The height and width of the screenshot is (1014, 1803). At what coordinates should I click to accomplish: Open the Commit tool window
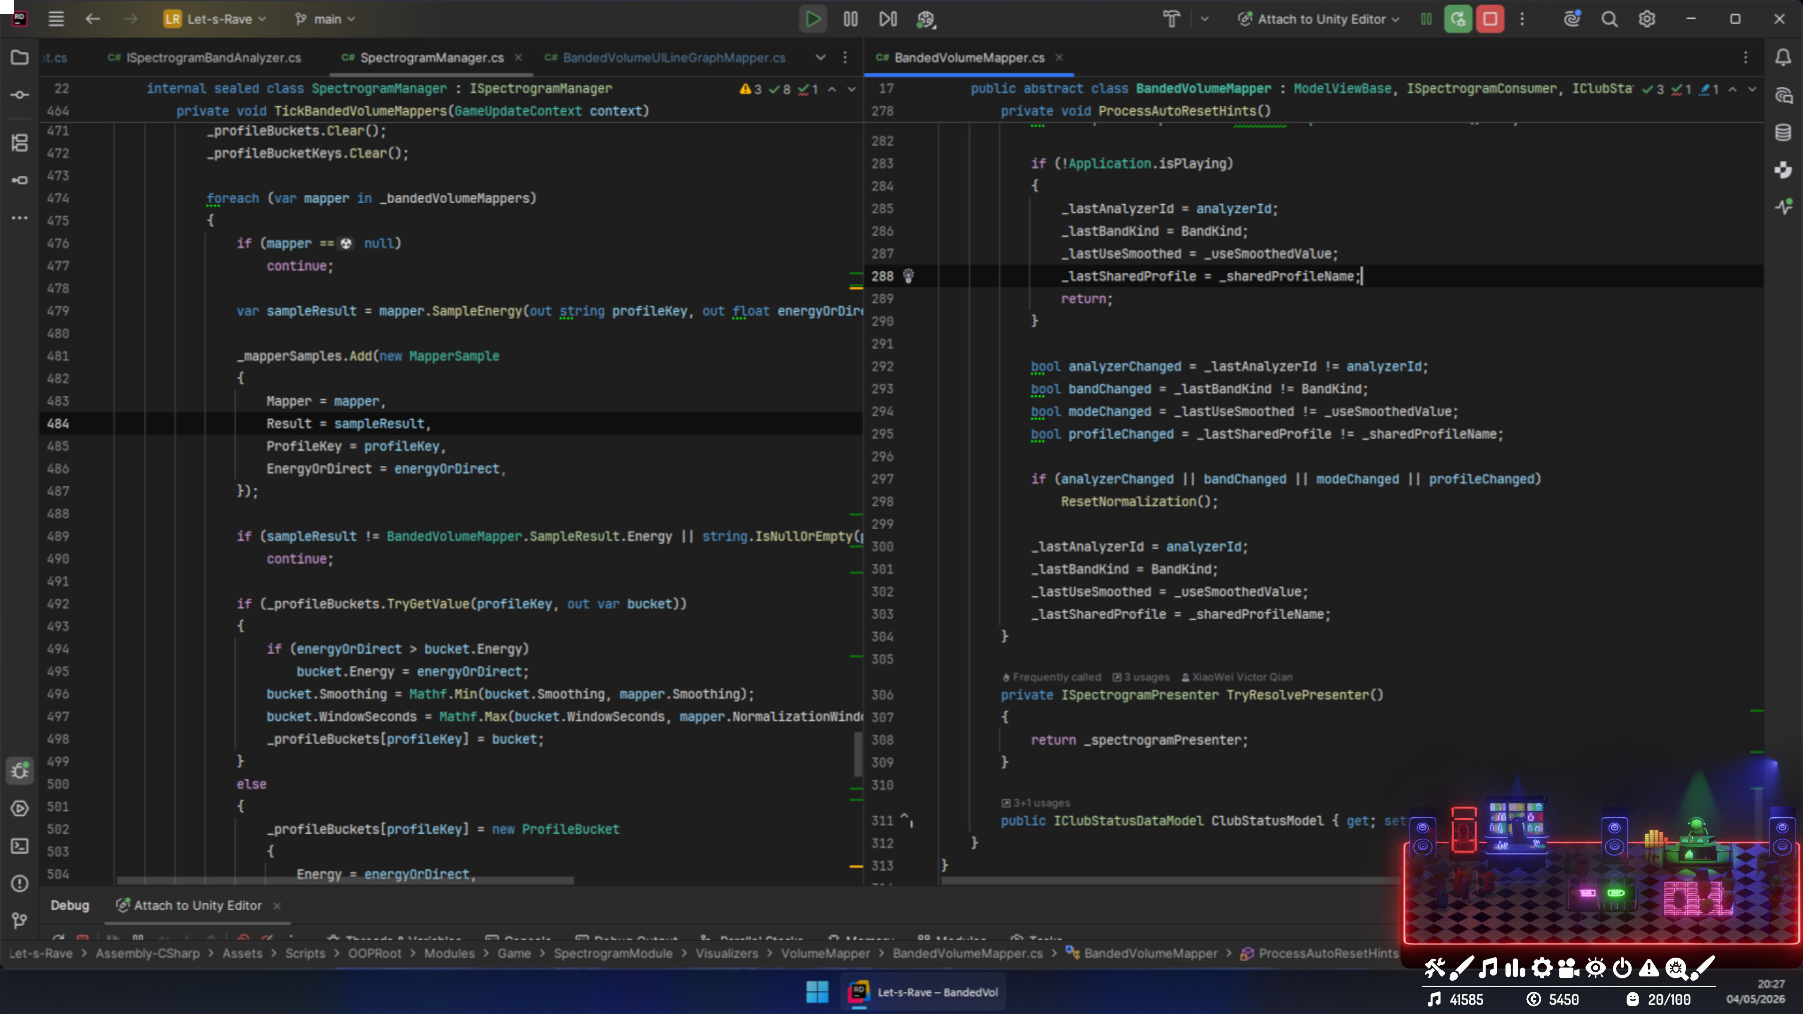20,94
